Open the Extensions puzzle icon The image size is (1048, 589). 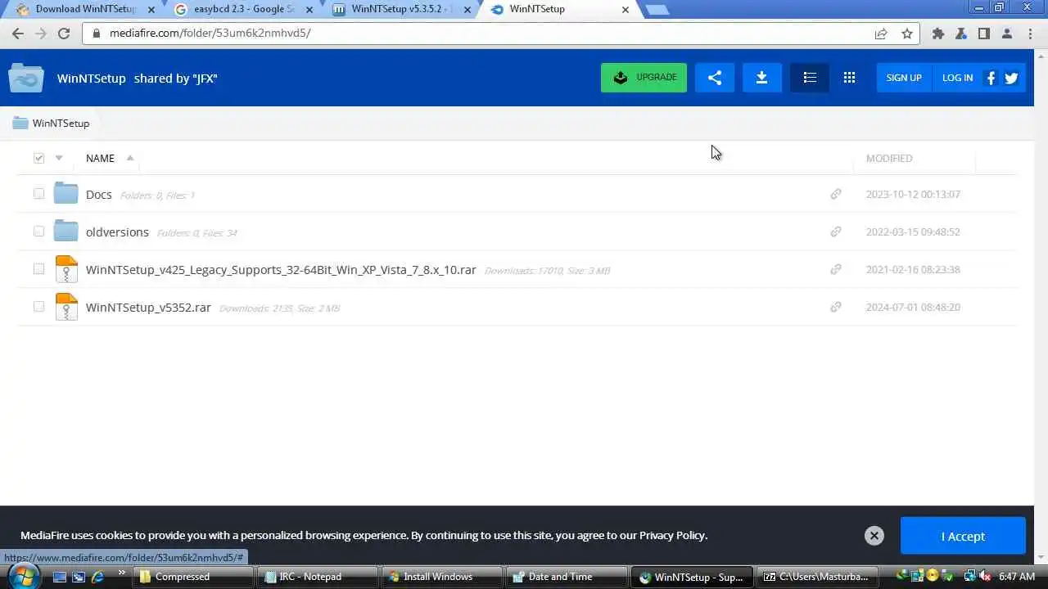click(x=938, y=34)
